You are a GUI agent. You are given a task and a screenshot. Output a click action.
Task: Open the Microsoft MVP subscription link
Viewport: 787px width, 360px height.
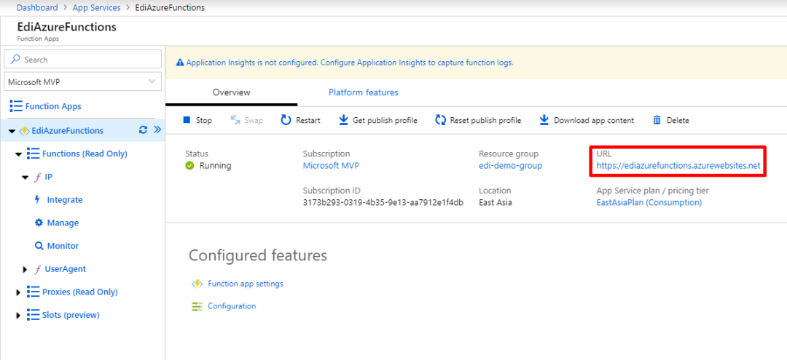pyautogui.click(x=331, y=166)
